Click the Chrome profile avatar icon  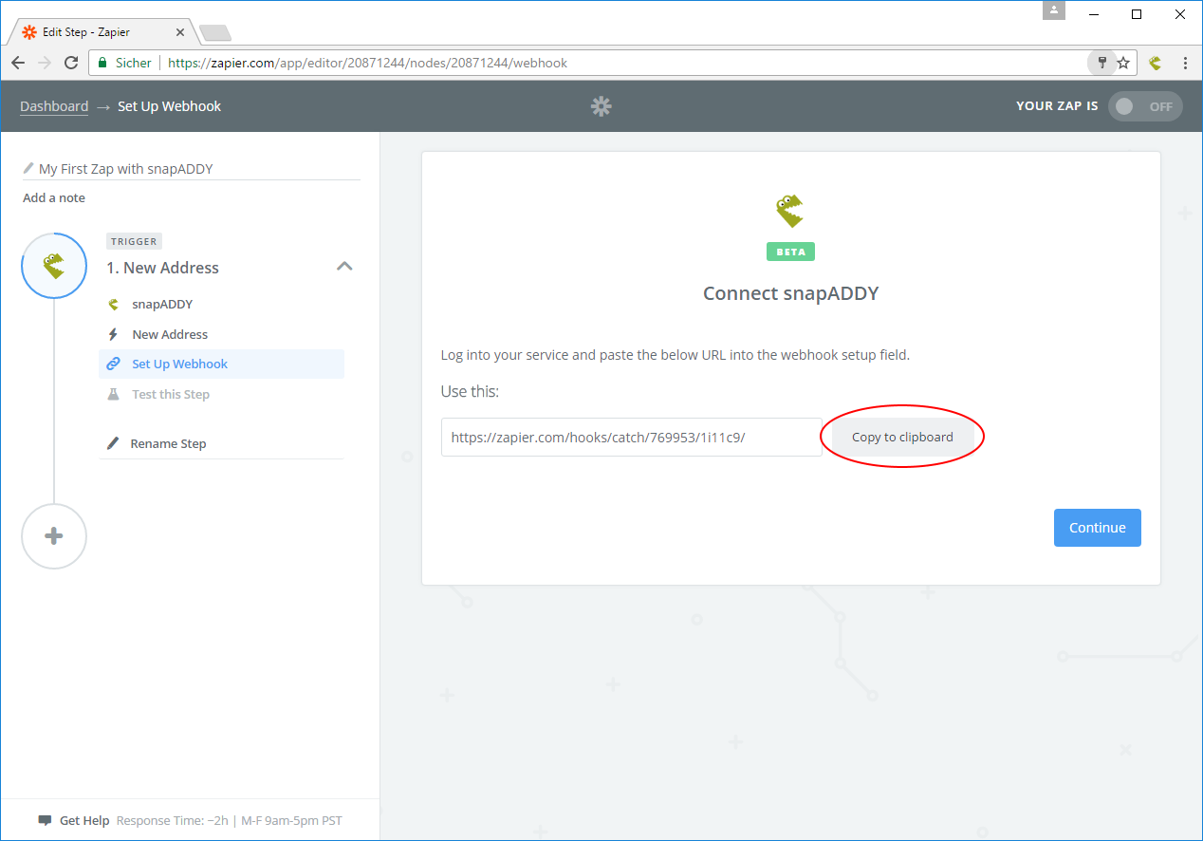click(1054, 10)
